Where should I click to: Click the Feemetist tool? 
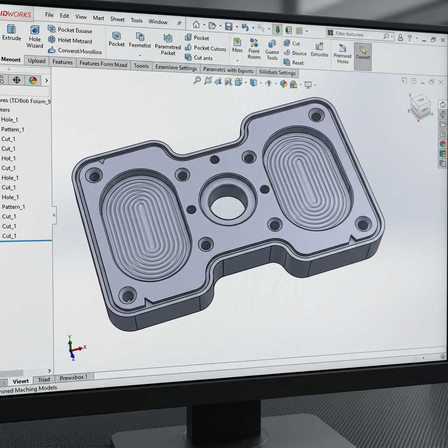coord(140,40)
